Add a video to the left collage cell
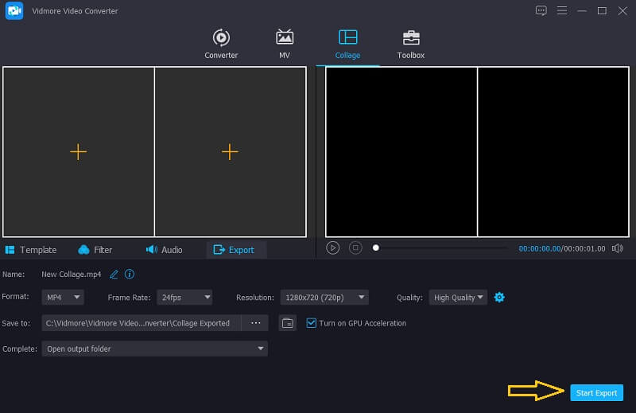 [x=78, y=152]
